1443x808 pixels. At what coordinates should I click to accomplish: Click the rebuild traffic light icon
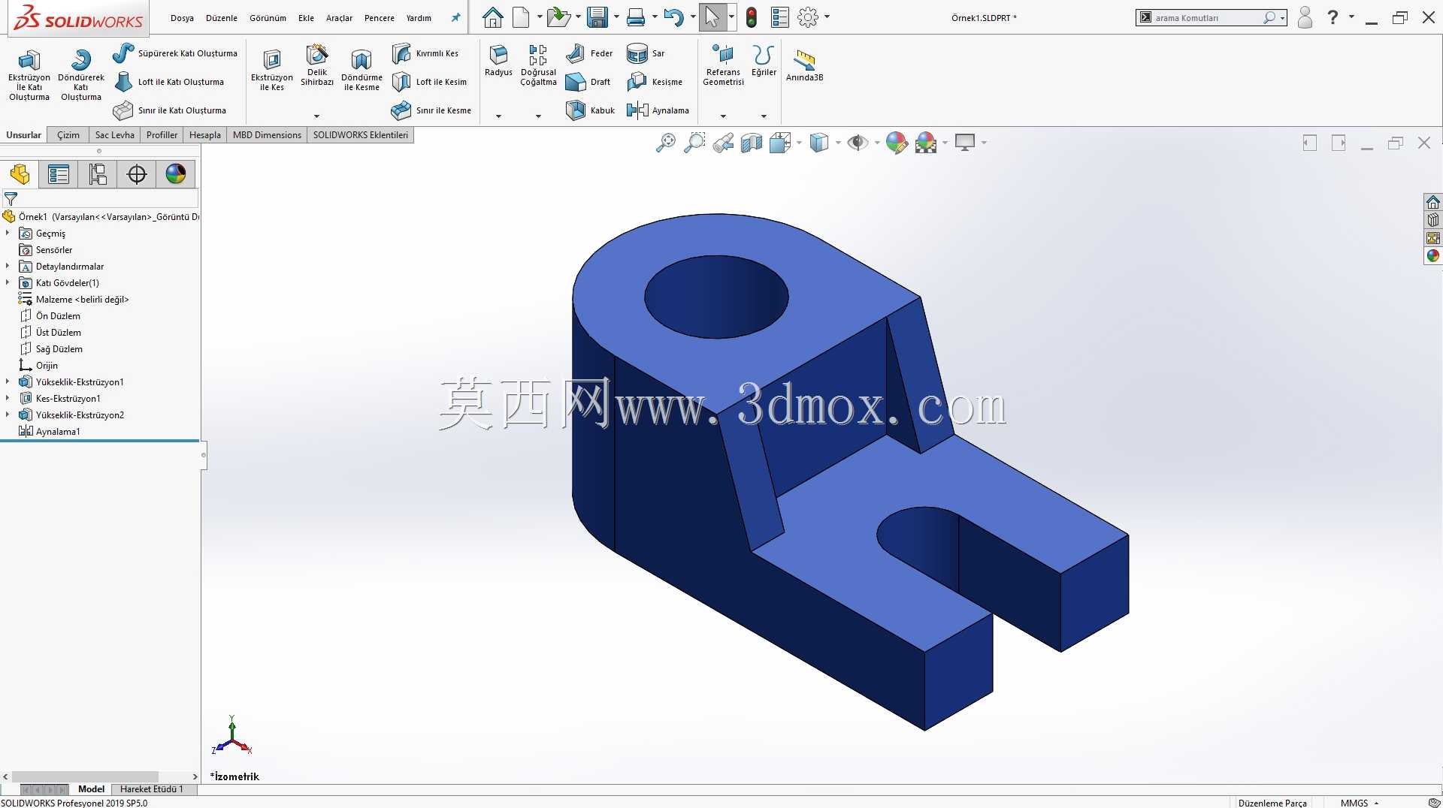pos(752,17)
